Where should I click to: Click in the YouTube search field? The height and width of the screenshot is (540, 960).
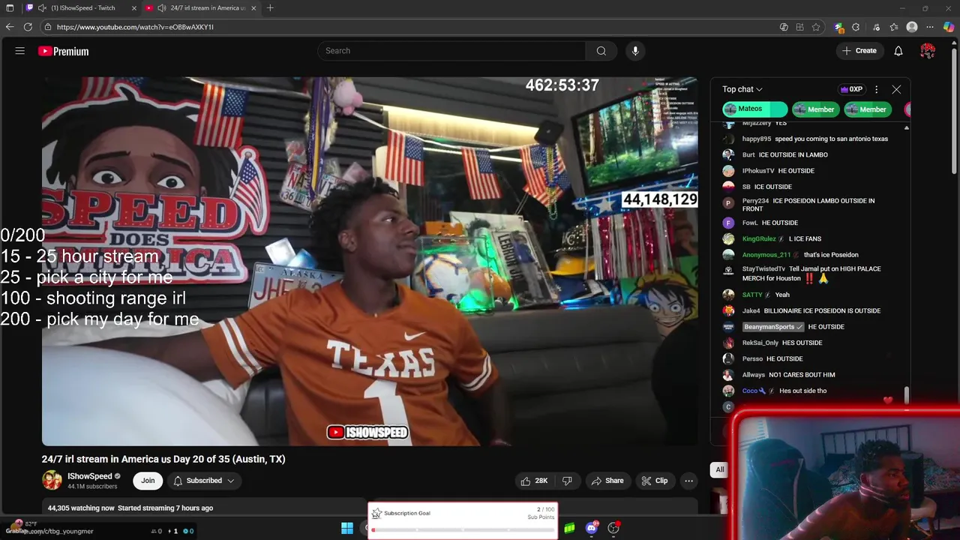pyautogui.click(x=451, y=51)
